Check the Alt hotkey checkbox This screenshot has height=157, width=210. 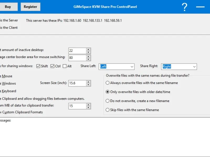pos(65,66)
